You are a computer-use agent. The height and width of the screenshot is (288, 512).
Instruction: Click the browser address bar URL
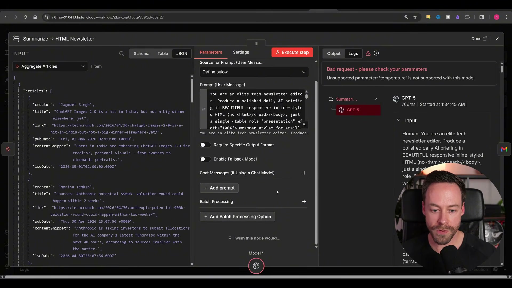pos(108,17)
